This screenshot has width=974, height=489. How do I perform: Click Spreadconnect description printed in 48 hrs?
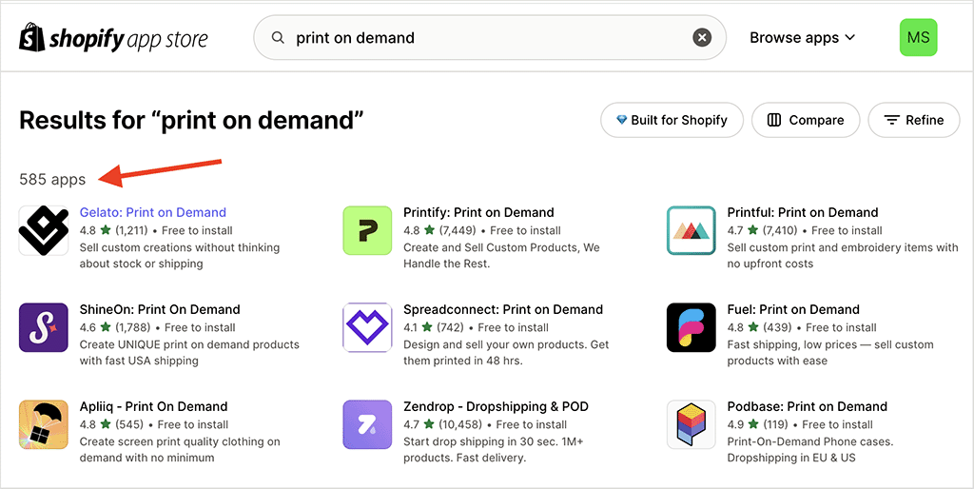click(x=506, y=352)
